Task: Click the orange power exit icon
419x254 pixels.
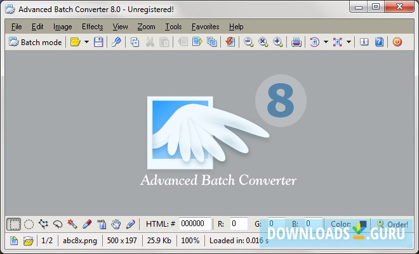Action: (x=397, y=42)
